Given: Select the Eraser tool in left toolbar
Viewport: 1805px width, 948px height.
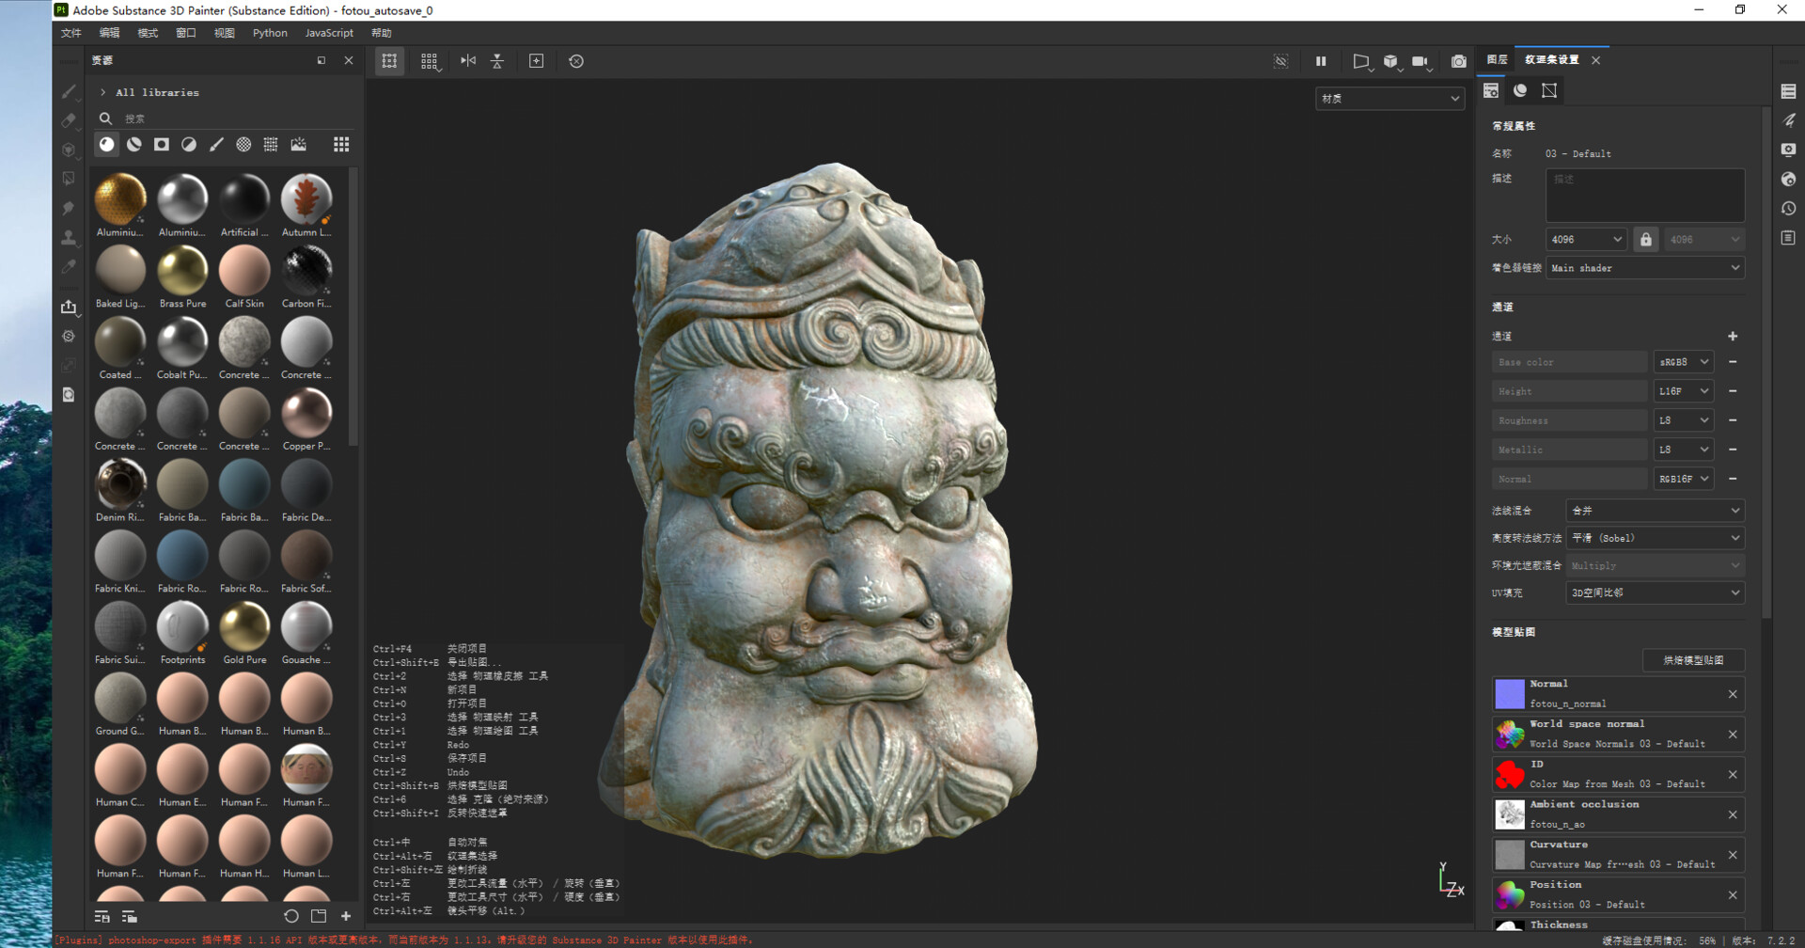Looking at the screenshot, I should pyautogui.click(x=69, y=120).
